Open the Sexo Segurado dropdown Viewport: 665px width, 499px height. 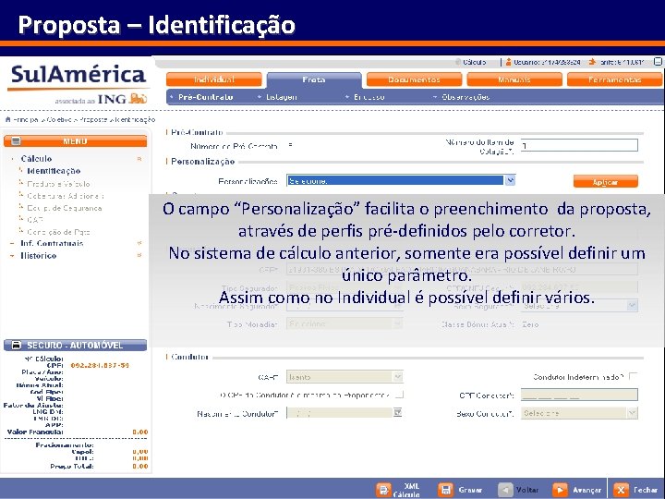(x=633, y=306)
